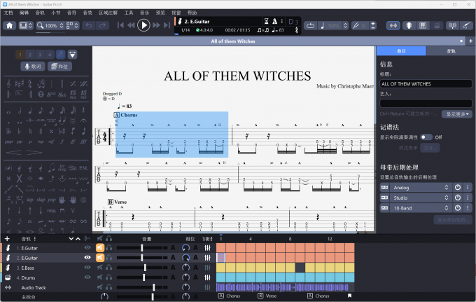Screen dimensions: 476x302
Task: Click the 和弦 chord button
Action: 59,67
